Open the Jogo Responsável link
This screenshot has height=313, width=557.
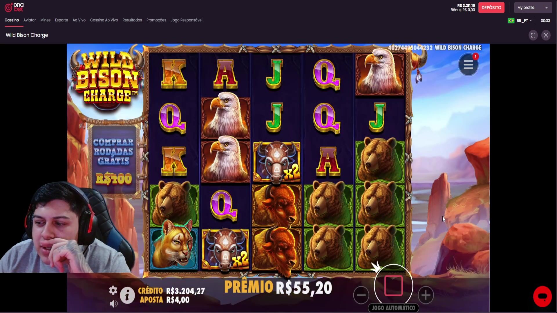tap(187, 20)
